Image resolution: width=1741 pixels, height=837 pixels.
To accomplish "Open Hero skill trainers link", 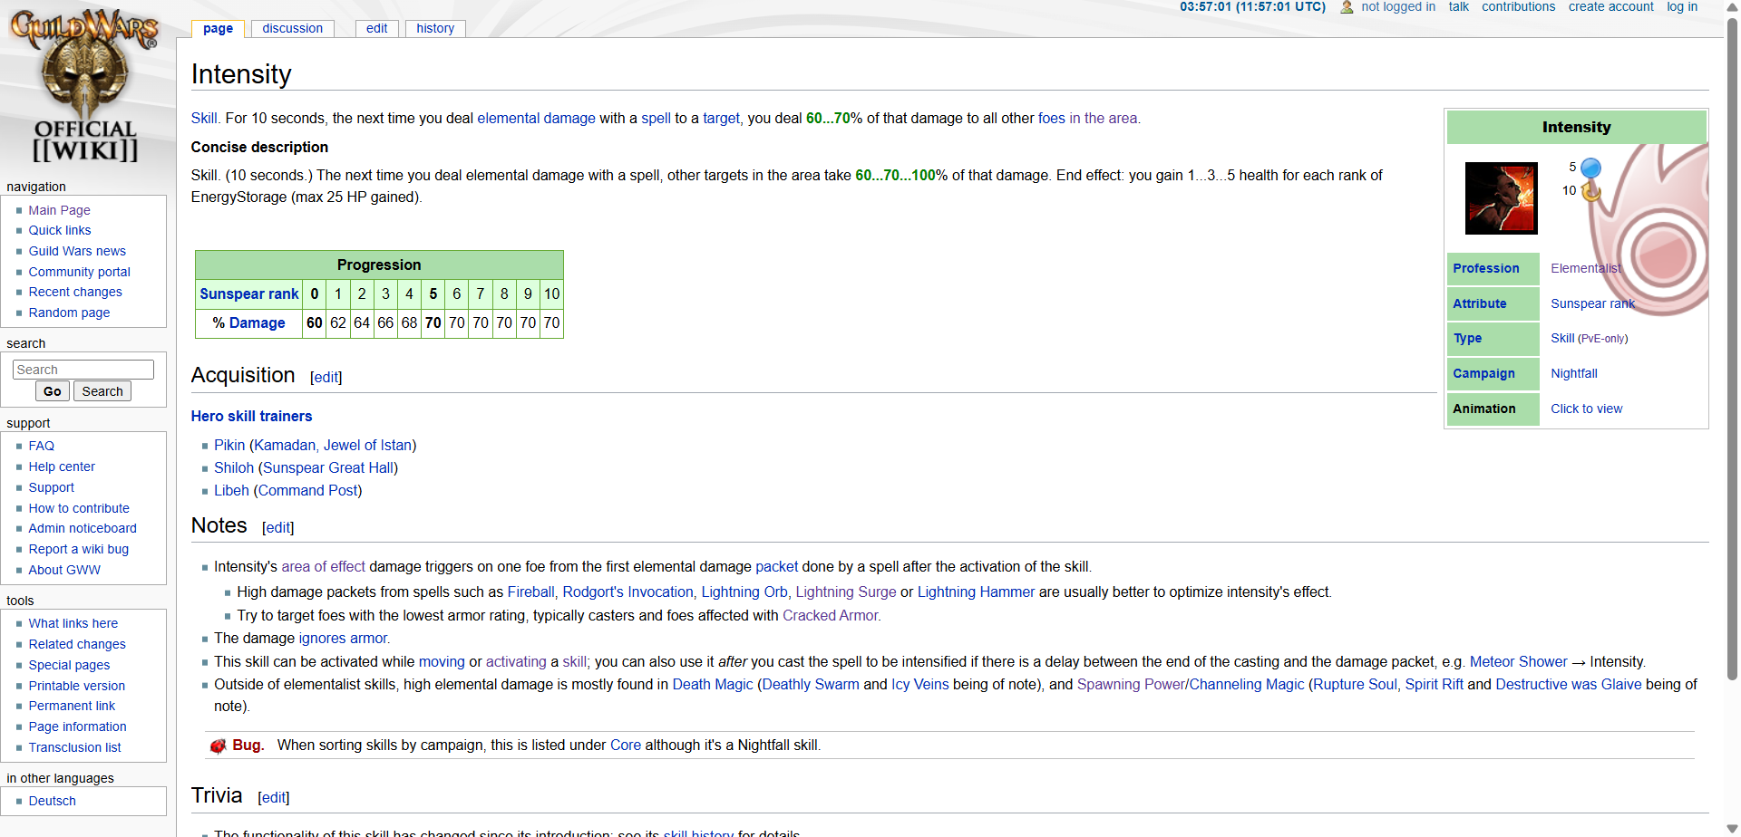I will (x=251, y=417).
